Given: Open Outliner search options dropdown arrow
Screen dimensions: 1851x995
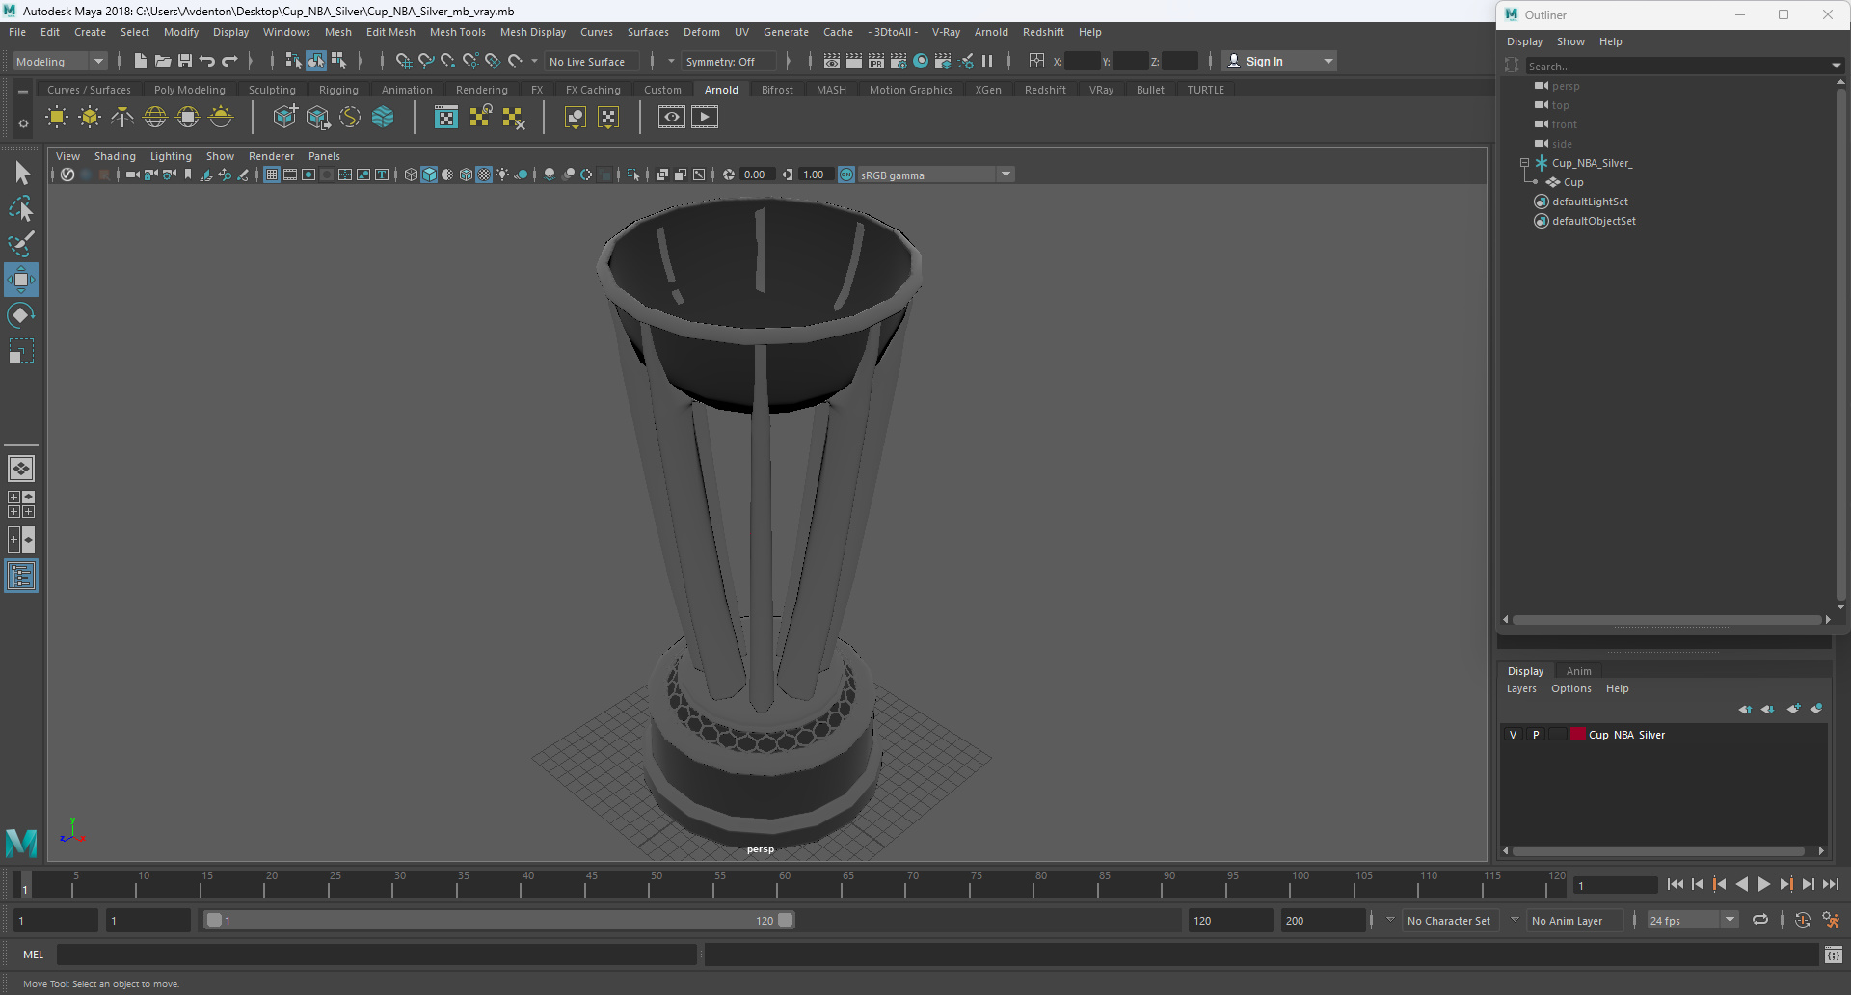Looking at the screenshot, I should 1836,66.
